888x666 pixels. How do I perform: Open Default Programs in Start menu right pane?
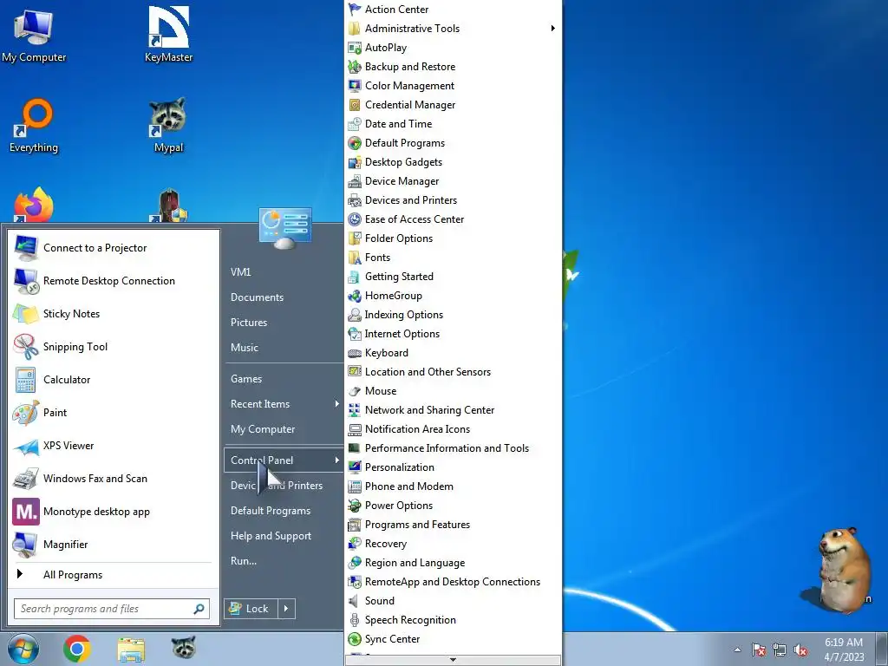pos(284,511)
